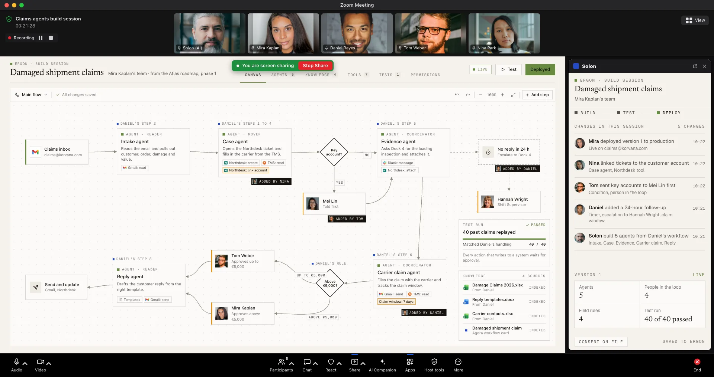This screenshot has width=714, height=377.
Task: Undo the last canvas change
Action: 457,95
